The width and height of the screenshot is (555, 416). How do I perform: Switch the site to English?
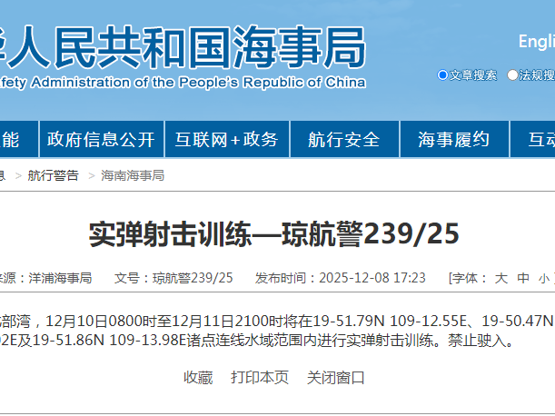tap(536, 42)
